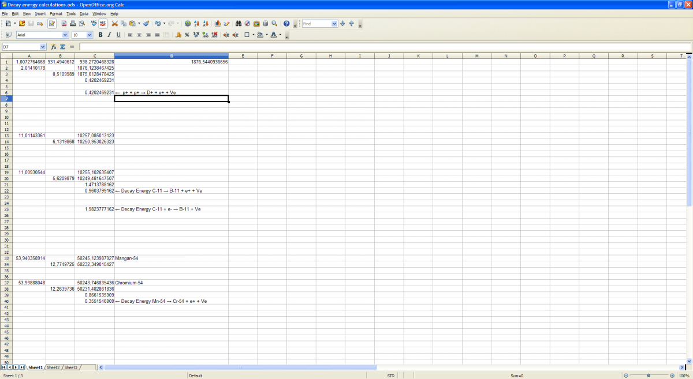Image resolution: width=693 pixels, height=379 pixels.
Task: Click inside the Find text field
Action: 316,24
